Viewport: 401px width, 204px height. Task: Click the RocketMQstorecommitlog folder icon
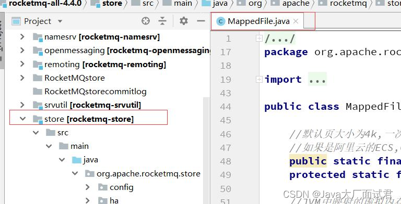pos(38,91)
